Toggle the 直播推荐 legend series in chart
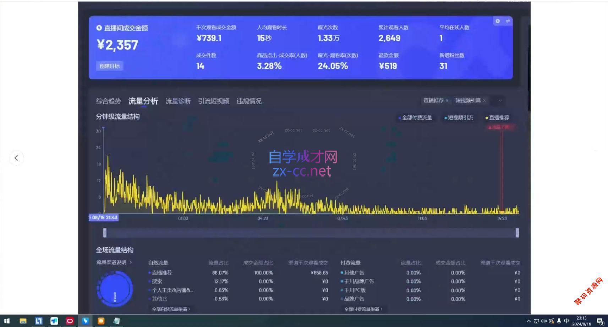The width and height of the screenshot is (608, 327). pos(497,118)
